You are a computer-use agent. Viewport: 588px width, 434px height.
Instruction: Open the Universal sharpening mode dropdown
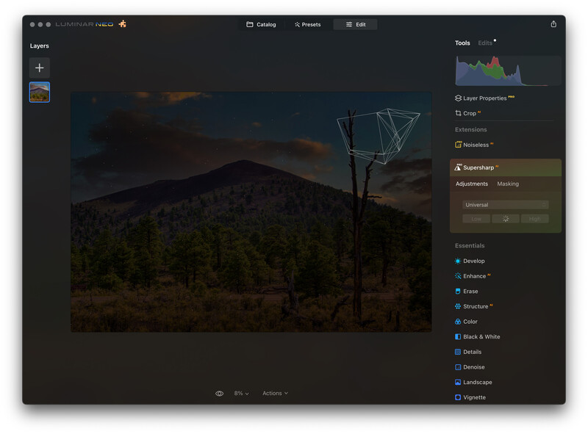505,205
